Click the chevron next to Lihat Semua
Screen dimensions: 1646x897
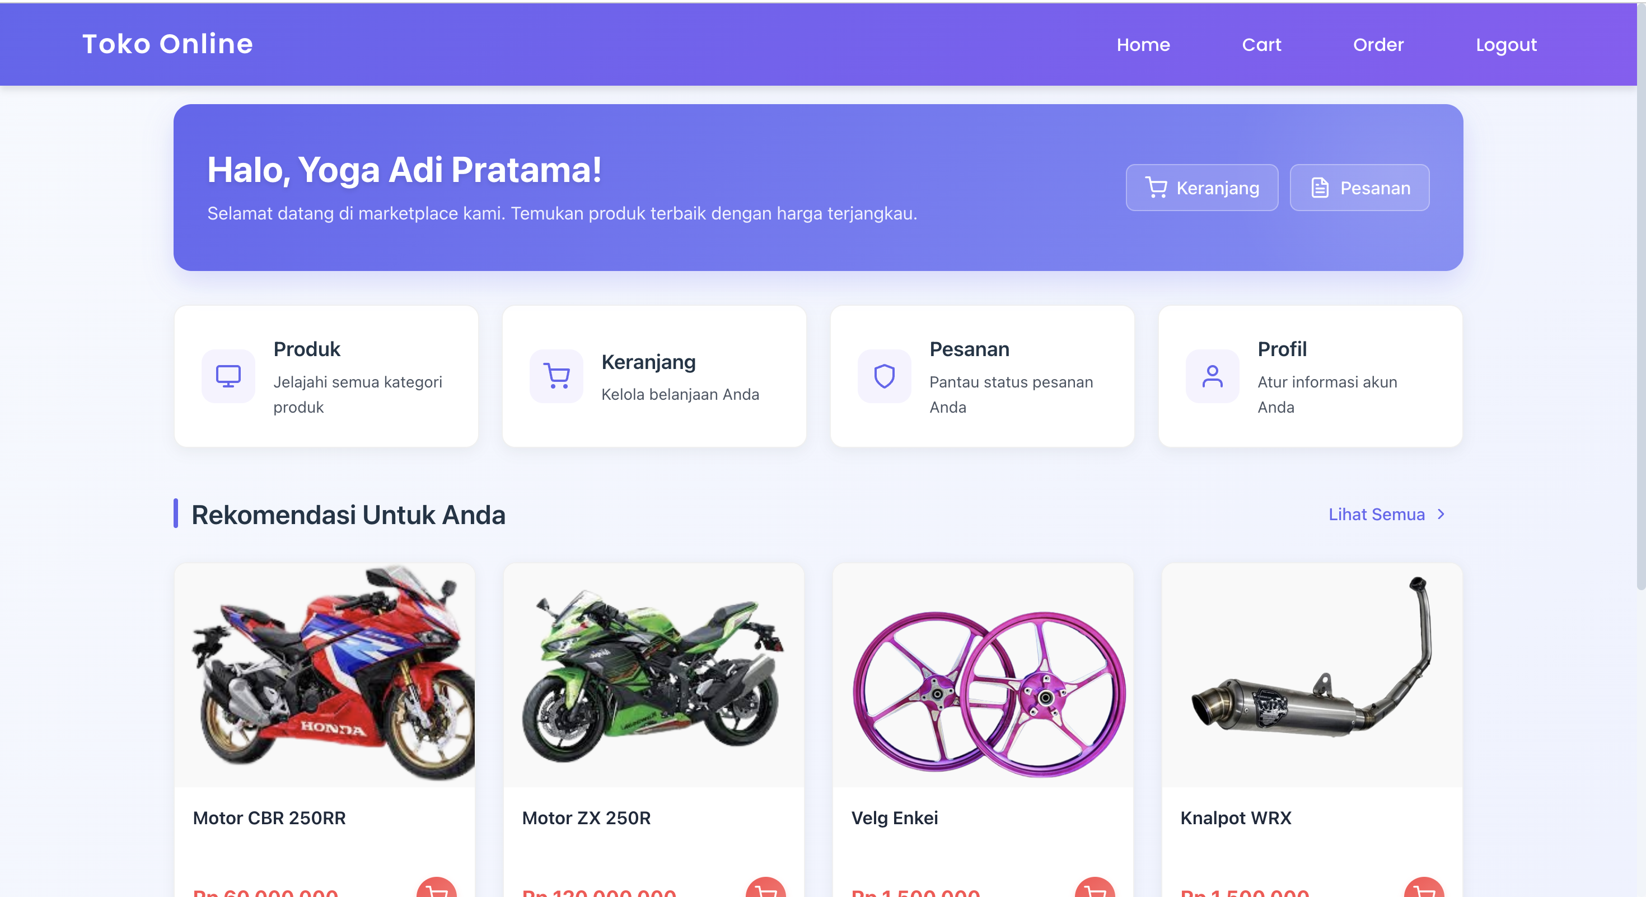(1441, 515)
